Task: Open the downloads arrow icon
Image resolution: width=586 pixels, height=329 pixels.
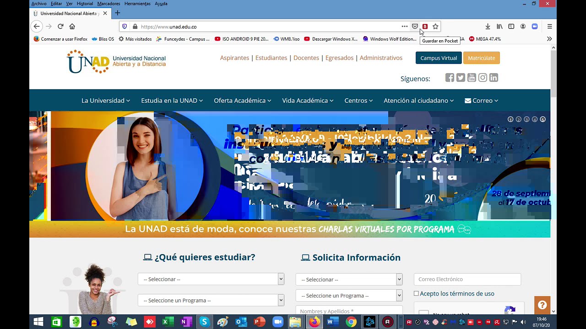Action: (488, 27)
